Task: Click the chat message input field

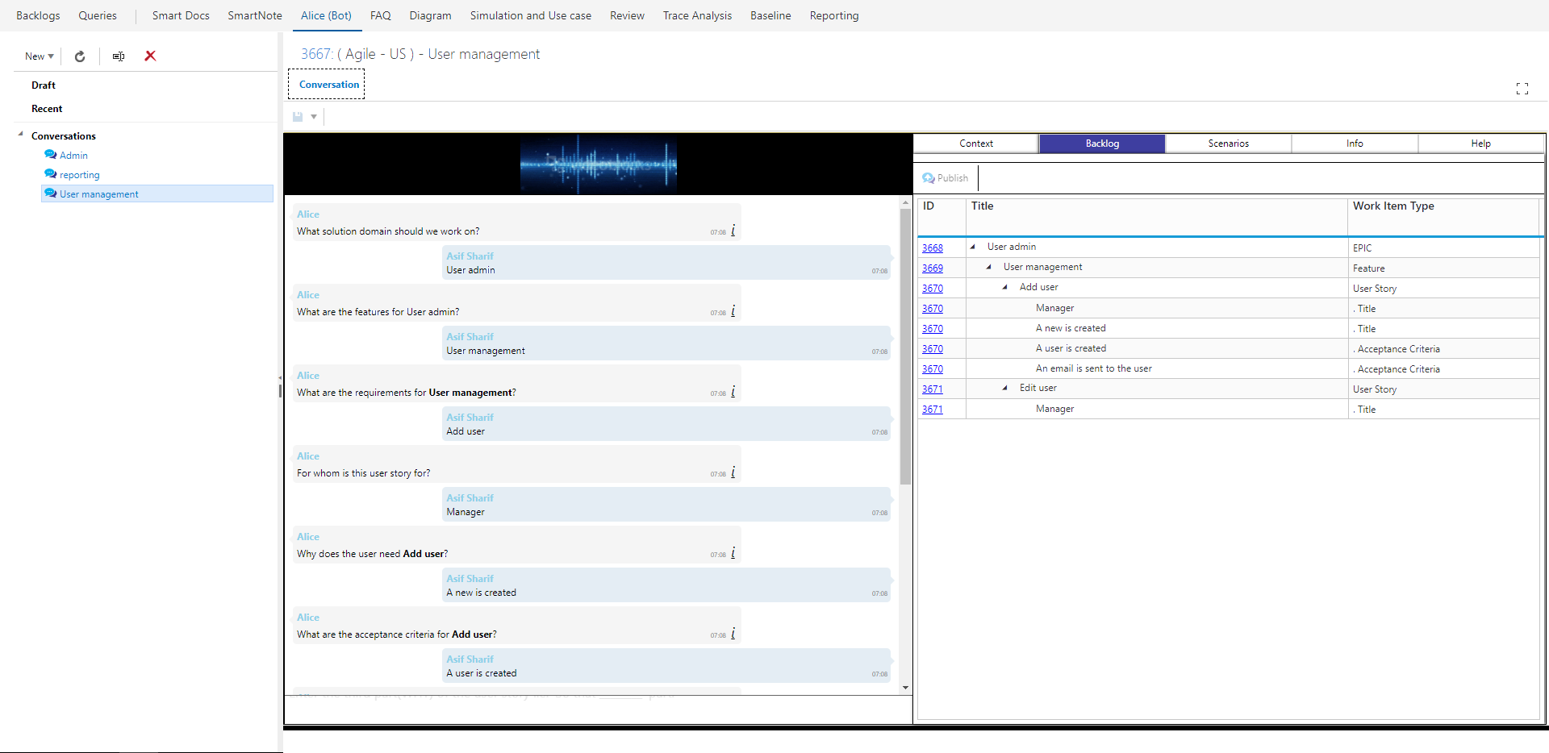Action: coord(598,709)
